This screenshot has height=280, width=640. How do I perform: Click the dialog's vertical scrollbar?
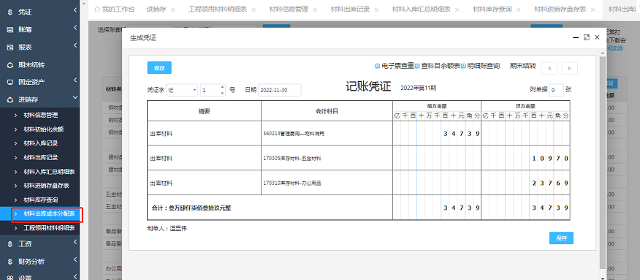pos(603,162)
